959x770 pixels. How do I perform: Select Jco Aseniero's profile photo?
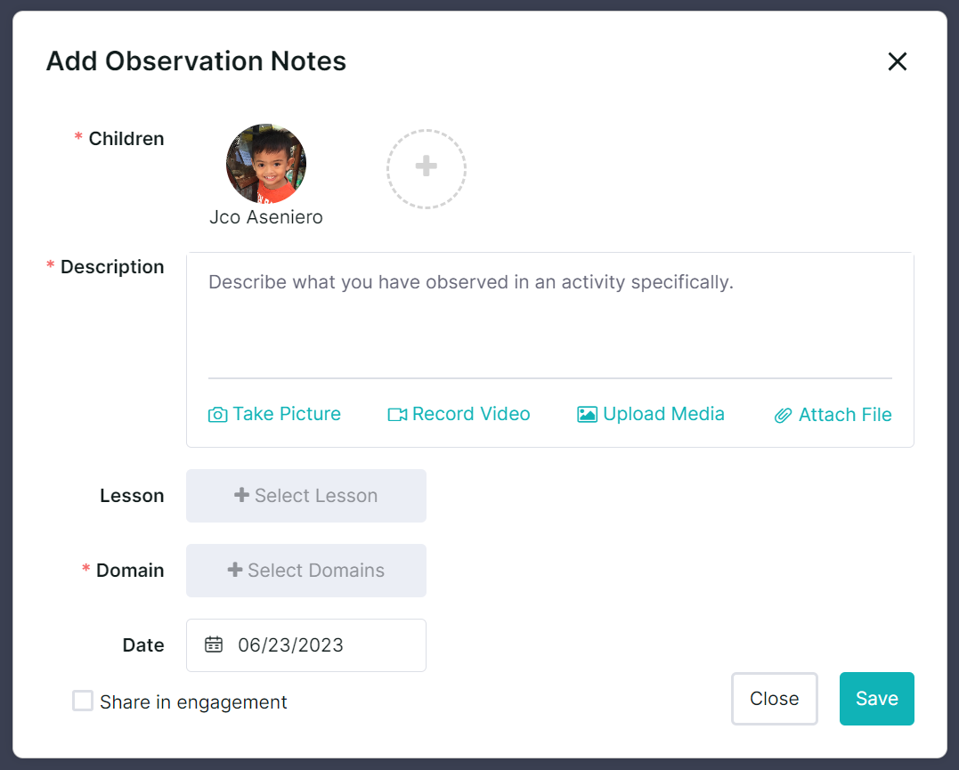266,164
